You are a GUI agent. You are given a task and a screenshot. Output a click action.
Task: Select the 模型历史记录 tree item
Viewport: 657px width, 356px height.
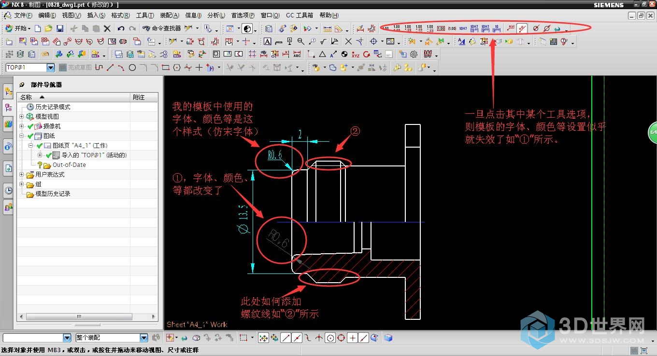[x=53, y=194]
